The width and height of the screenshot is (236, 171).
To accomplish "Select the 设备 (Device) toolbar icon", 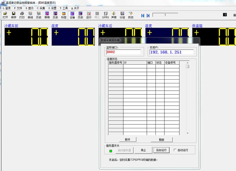I will point(72,15).
